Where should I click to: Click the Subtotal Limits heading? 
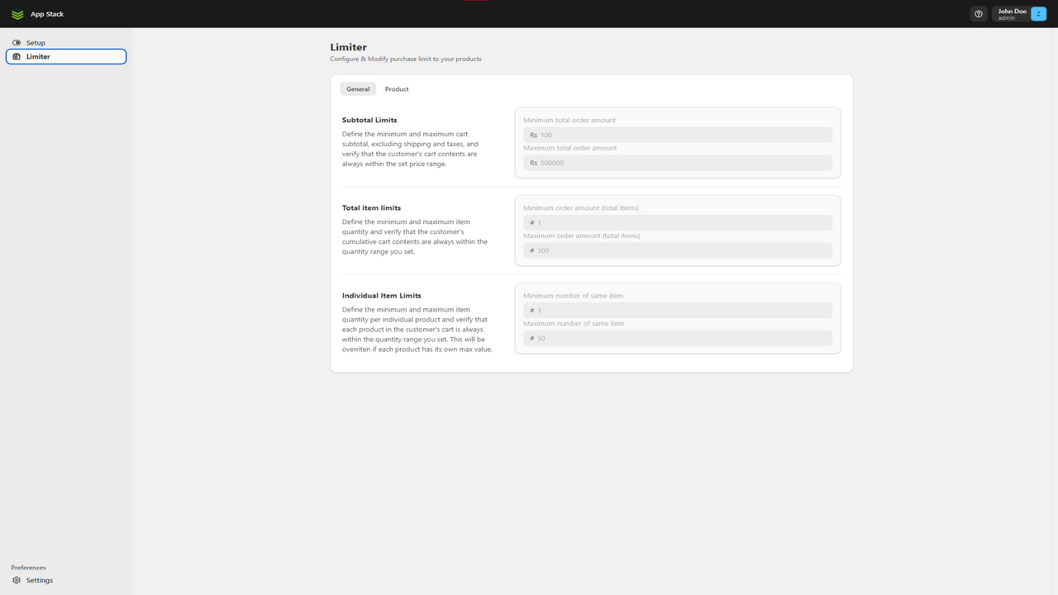(x=369, y=121)
